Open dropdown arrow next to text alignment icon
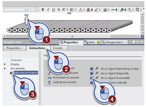The width and height of the screenshot is (146, 107). (x=75, y=10)
